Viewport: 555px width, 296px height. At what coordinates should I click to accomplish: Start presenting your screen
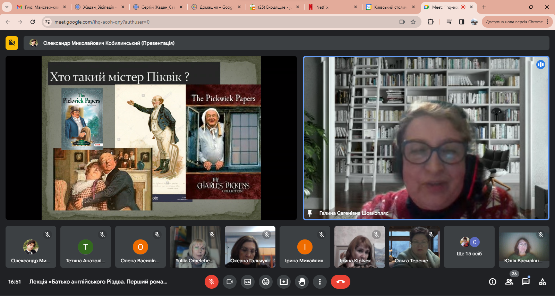tap(284, 282)
